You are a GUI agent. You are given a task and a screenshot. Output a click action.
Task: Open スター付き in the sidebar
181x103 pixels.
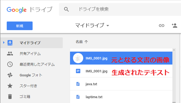click(28, 86)
